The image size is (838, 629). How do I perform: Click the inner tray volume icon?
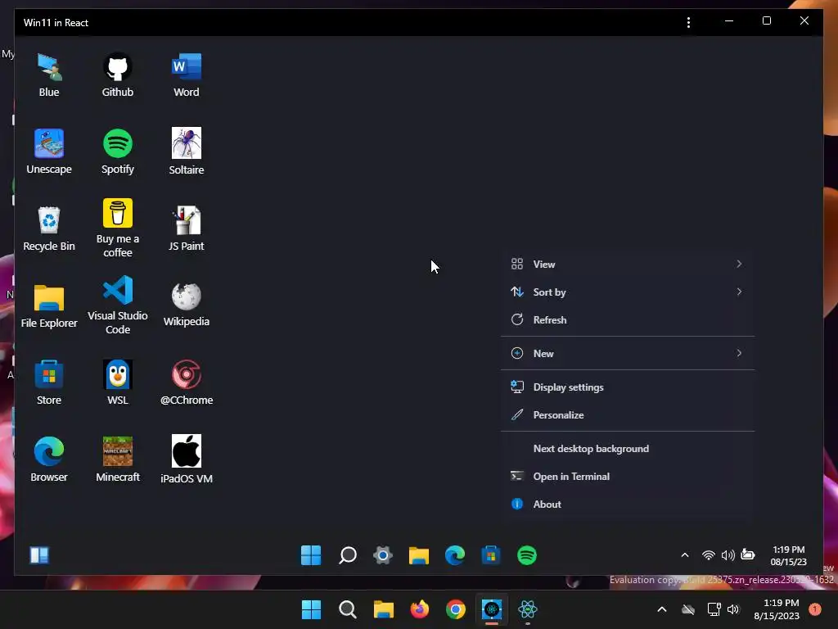(728, 555)
